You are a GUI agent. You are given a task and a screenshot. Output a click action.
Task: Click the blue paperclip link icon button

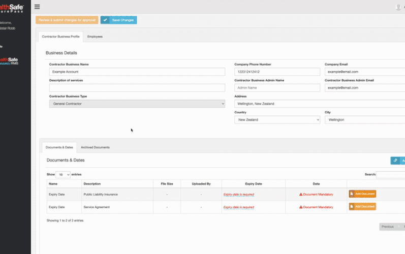[395, 161]
